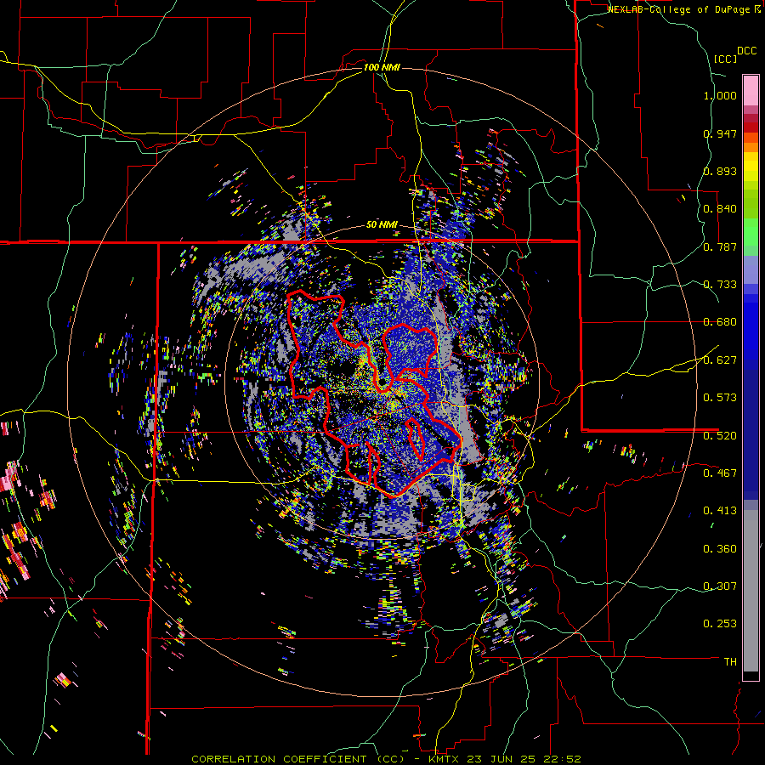
Task: Pick the red swatch on the color bar
Action: point(751,127)
